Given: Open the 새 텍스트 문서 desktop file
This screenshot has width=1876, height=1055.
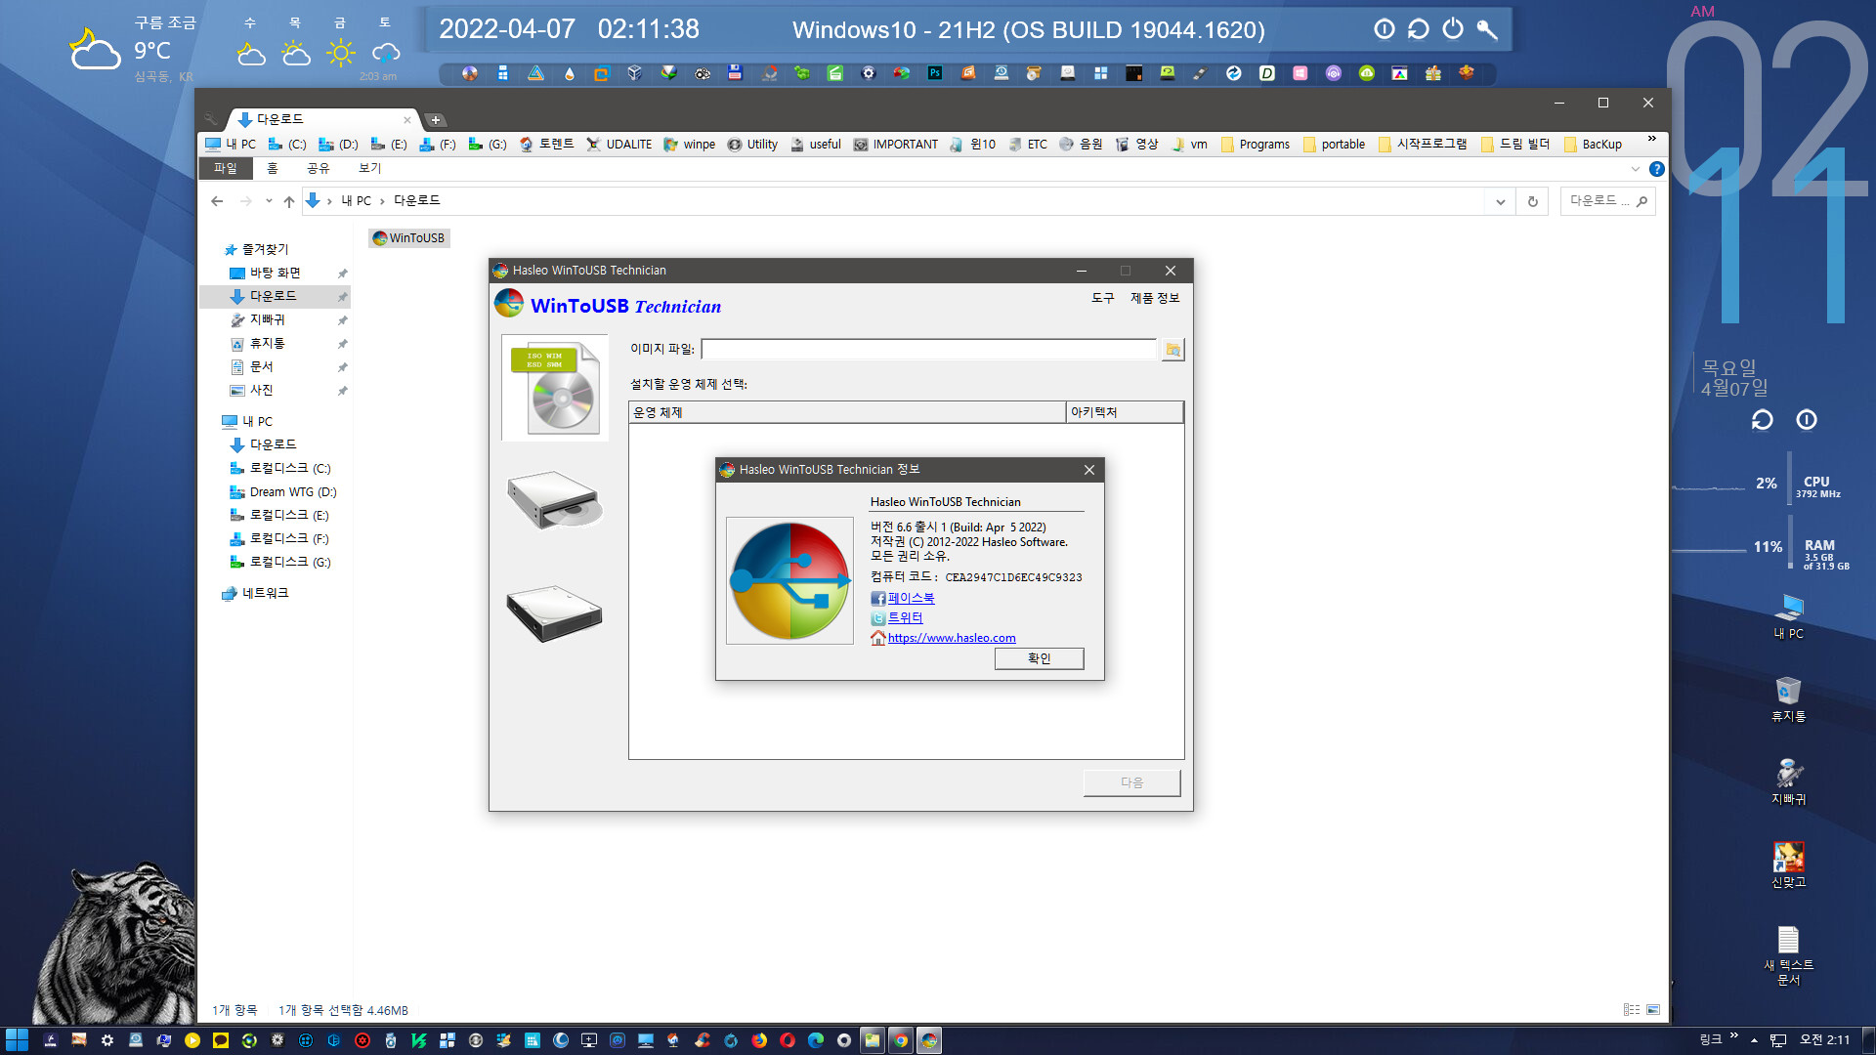Looking at the screenshot, I should 1789,955.
